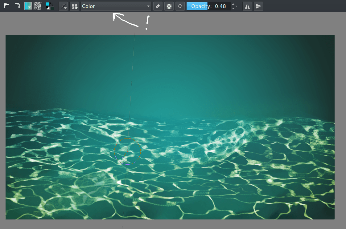Screen dimensions: 346x229
Task: Open the pattern selector
Action: pyautogui.click(x=37, y=6)
